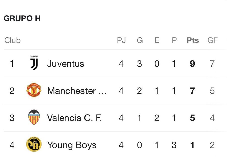Click the Young Boys club logo
This screenshot has height=162, width=227.
(x=34, y=145)
